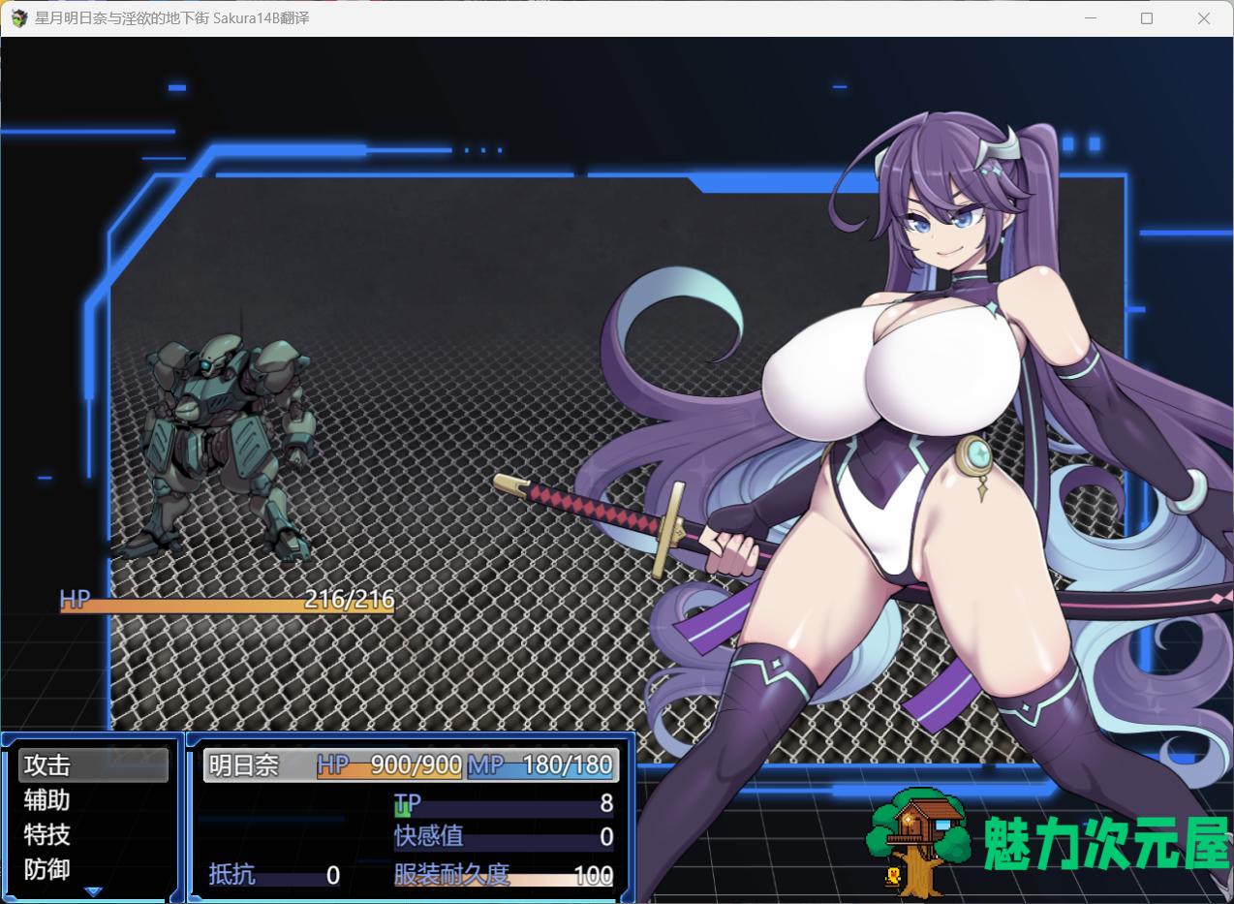Click the command list down arrow
The image size is (1234, 904).
93,890
